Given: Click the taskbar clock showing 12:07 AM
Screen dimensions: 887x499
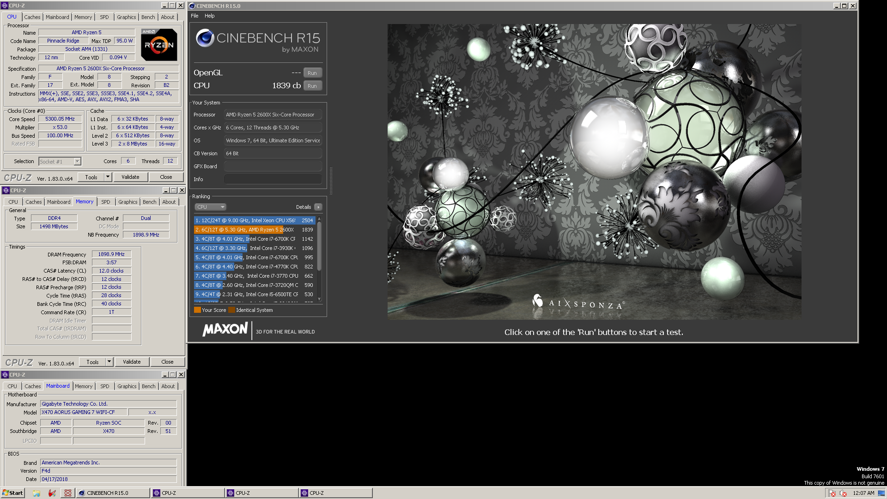Looking at the screenshot, I should (863, 493).
